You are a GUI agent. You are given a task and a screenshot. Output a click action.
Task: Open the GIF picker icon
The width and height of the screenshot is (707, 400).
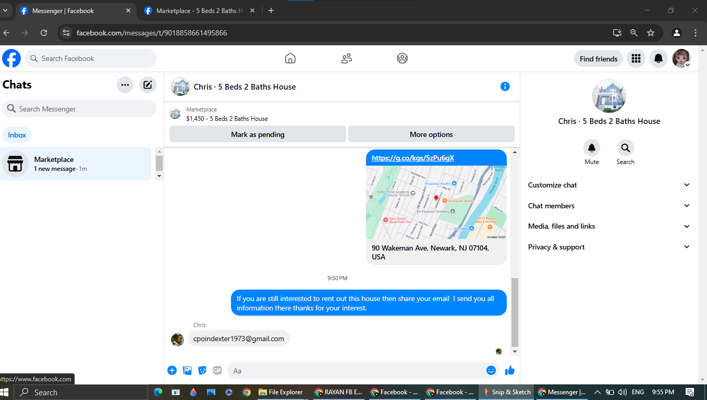217,370
